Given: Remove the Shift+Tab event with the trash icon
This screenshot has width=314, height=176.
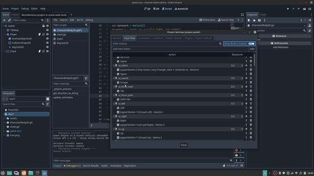Looking at the screenshot, I should click(251, 99).
